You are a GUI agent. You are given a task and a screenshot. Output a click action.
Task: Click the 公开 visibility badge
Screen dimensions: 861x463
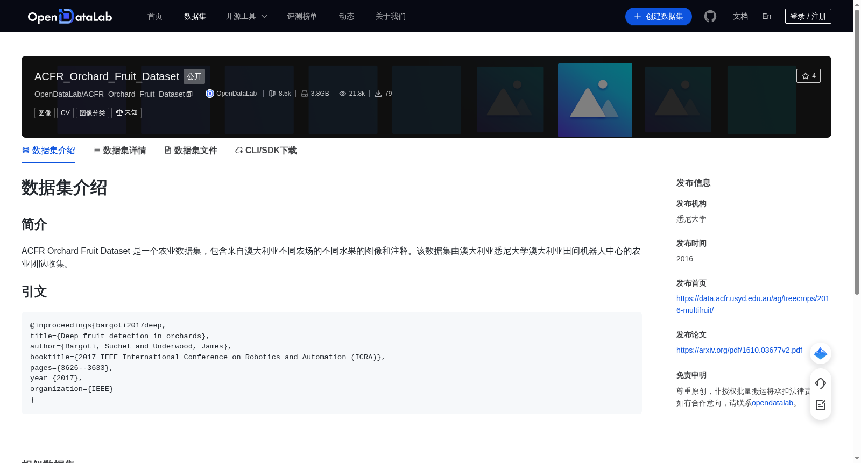coord(194,76)
